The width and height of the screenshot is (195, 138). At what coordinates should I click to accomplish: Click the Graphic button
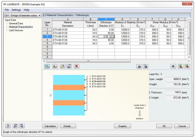coord(122,126)
